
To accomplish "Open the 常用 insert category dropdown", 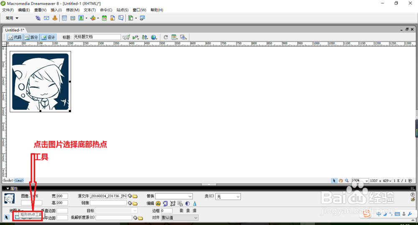I will [12, 18].
